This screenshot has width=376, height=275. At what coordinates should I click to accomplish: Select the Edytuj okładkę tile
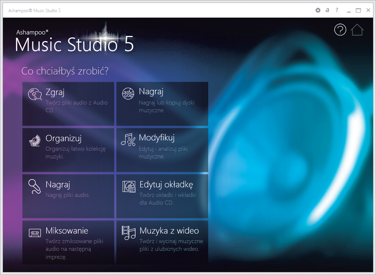[162, 196]
